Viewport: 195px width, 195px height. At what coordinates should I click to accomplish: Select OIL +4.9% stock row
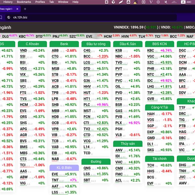click(x=128, y=87)
